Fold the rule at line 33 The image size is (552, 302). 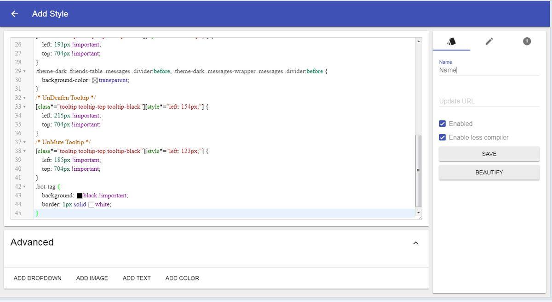24,107
